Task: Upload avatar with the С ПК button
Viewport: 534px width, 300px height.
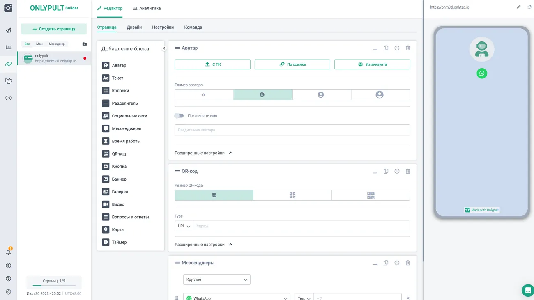Action: coord(212,64)
